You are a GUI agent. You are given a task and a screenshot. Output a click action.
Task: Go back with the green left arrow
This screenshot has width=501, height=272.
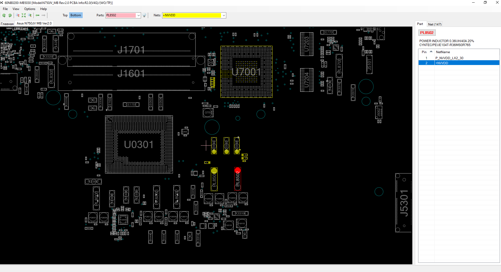point(37,15)
